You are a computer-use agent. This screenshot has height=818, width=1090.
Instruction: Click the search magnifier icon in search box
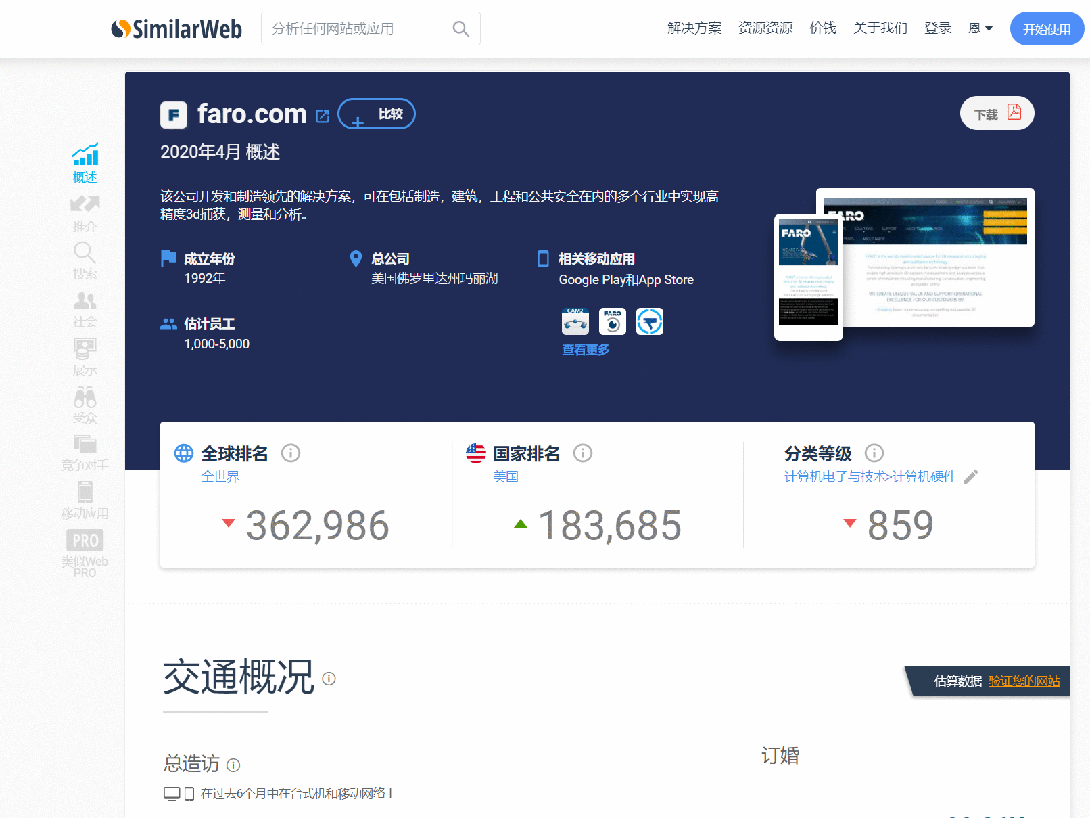pyautogui.click(x=460, y=28)
